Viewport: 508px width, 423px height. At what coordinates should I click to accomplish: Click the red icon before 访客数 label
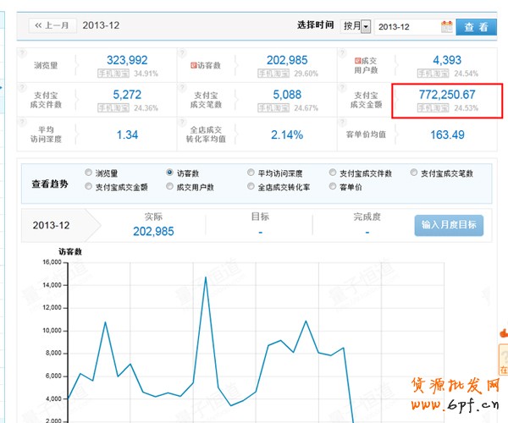(193, 65)
